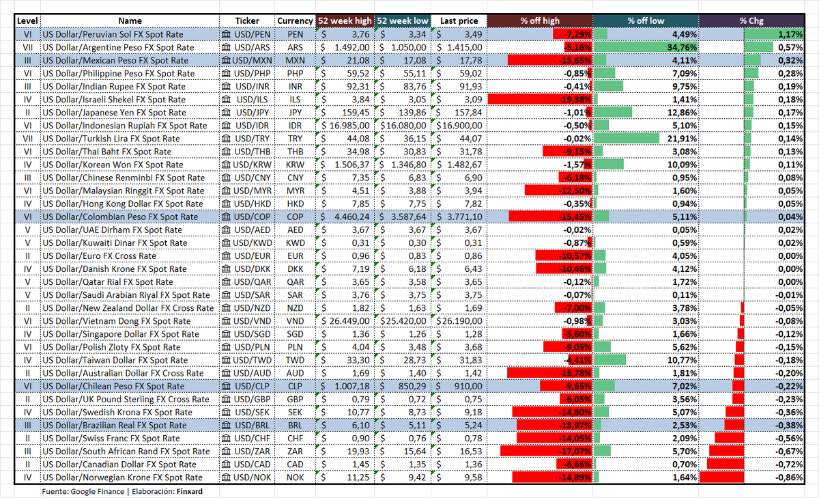Select the 'GBP' currency code cell
Viewport: 819px width, 498px height.
295,398
